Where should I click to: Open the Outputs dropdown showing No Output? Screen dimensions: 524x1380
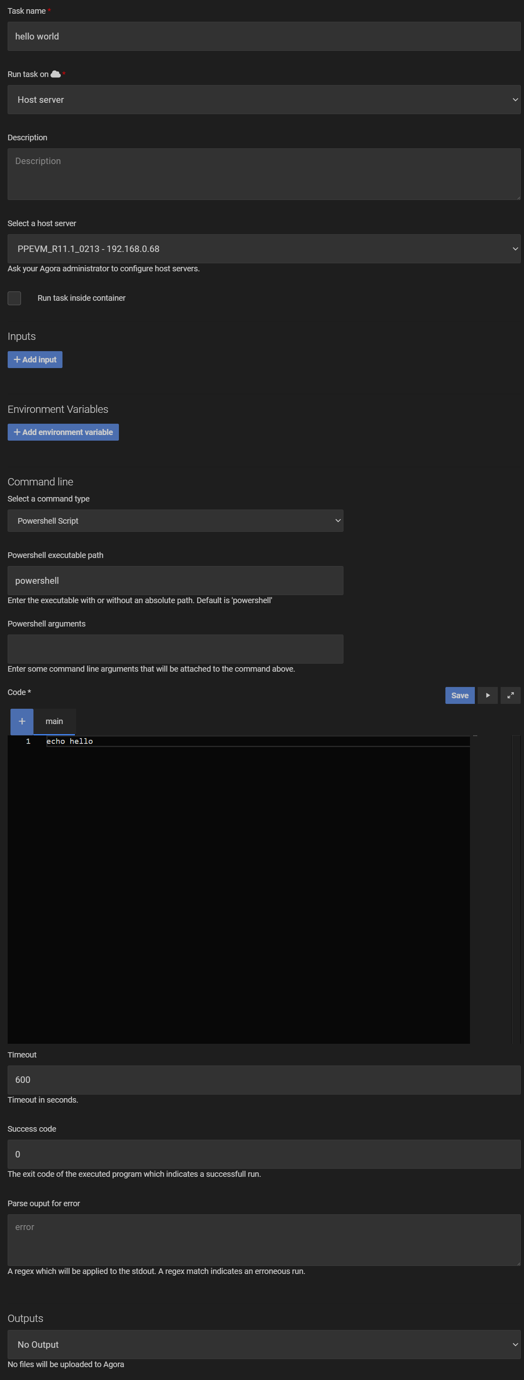pyautogui.click(x=264, y=1344)
